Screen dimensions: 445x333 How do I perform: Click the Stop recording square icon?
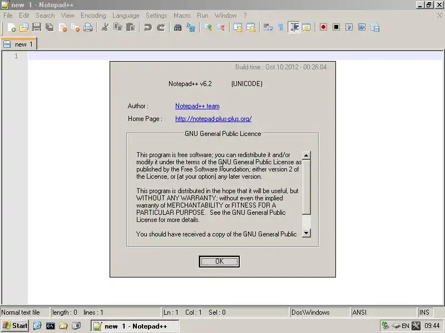click(337, 27)
